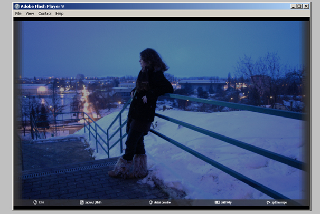This screenshot has height=214, width=320.
Task: Click the 7:15 time display text
Action: (x=41, y=202)
